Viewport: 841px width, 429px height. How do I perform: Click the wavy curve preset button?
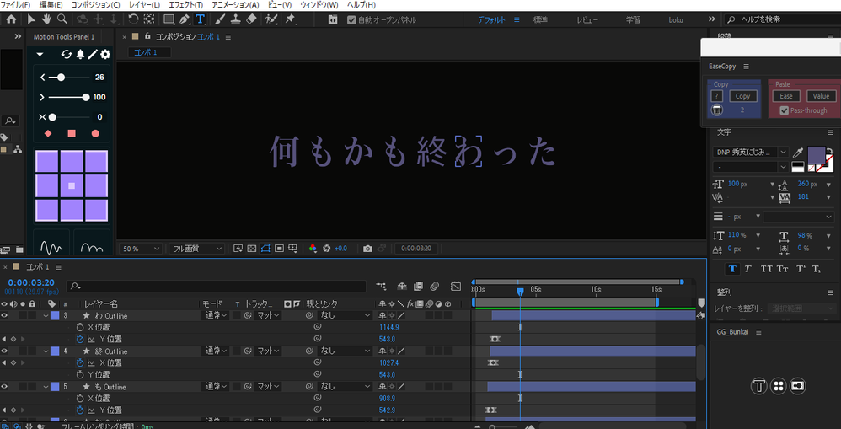[51, 243]
